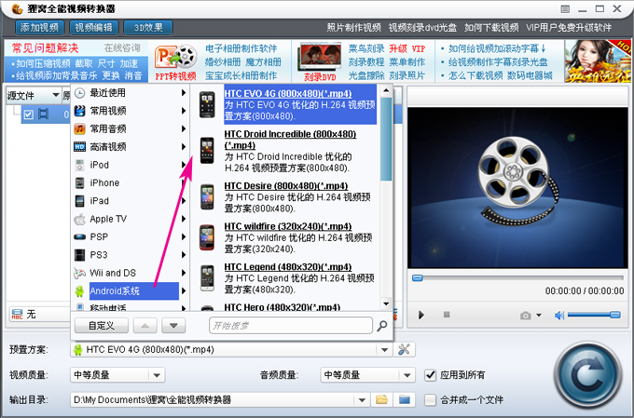Expand the PS3 submenu arrow
The height and width of the screenshot is (418, 634).
(x=184, y=255)
